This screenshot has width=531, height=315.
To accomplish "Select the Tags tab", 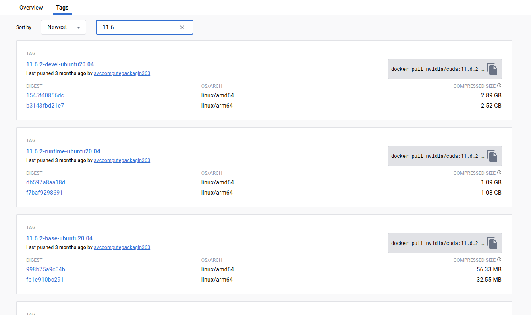I will coord(62,8).
